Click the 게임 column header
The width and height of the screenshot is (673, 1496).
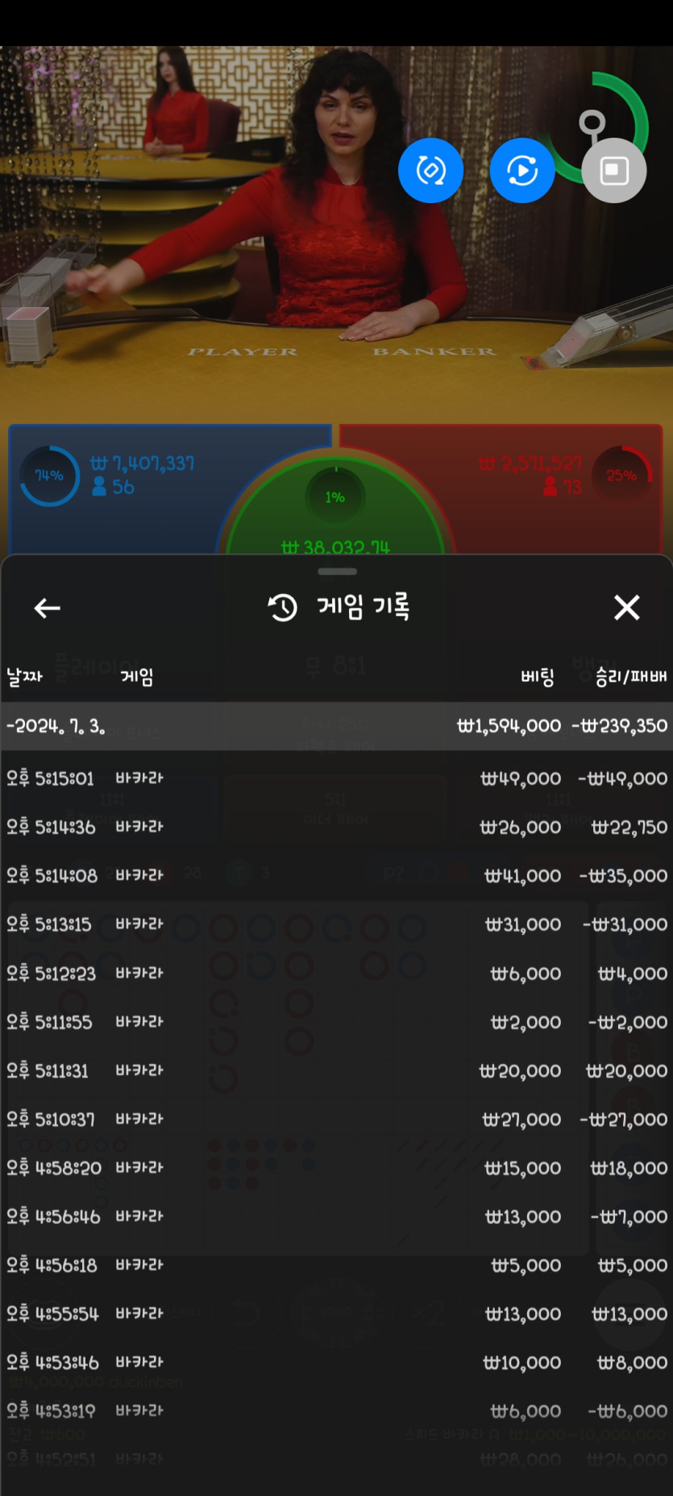[137, 677]
